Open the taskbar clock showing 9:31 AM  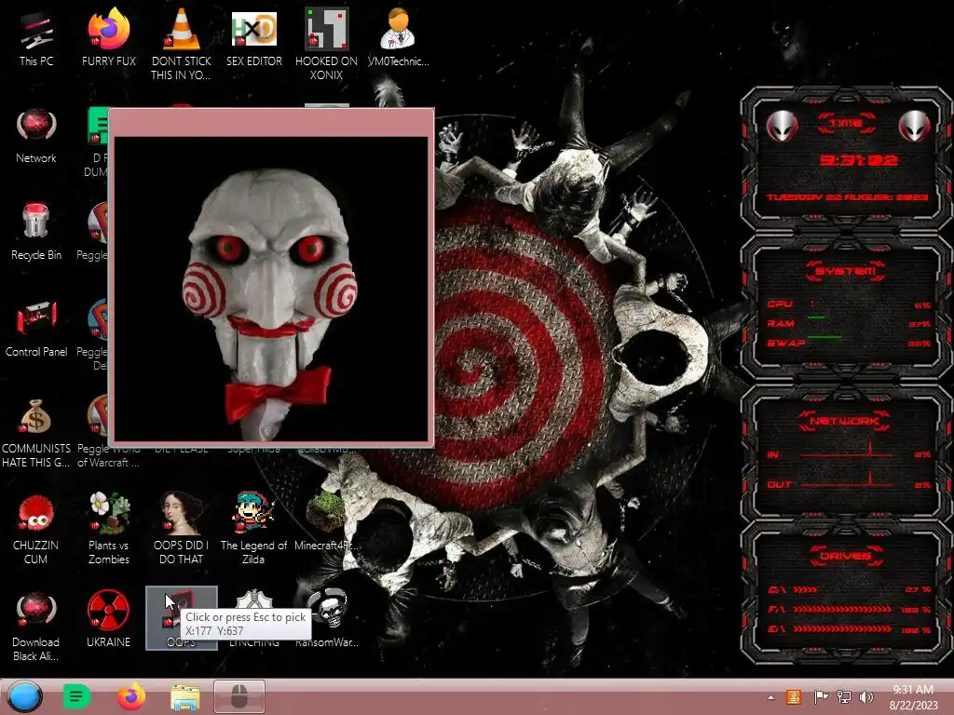coord(913,696)
